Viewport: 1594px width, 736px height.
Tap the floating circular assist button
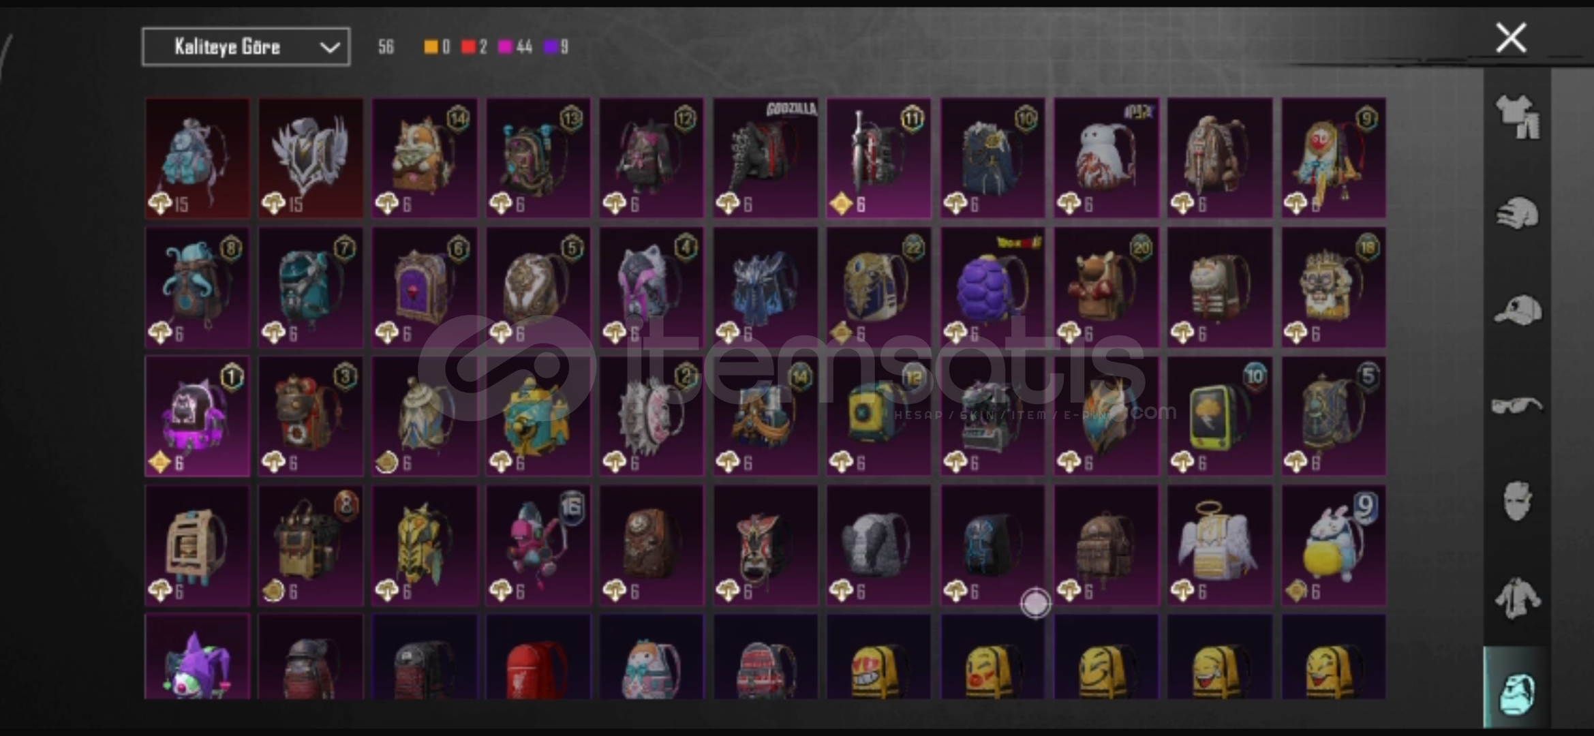click(1036, 603)
